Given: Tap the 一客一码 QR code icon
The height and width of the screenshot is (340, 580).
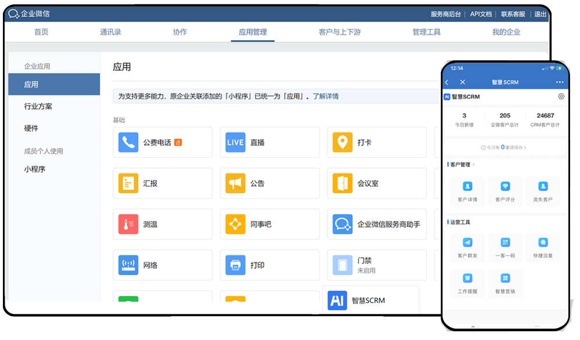Looking at the screenshot, I should tap(505, 243).
